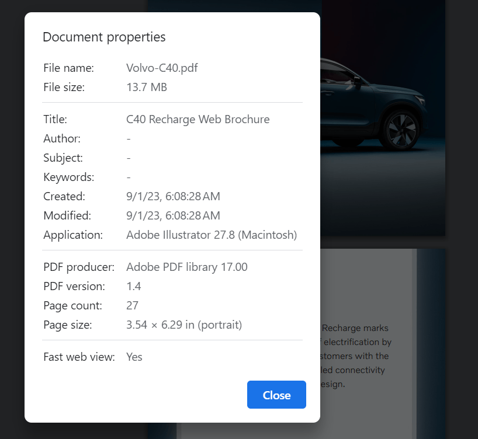Image resolution: width=478 pixels, height=439 pixels.
Task: Select the file name Volvo-C40.pdf
Action: (162, 68)
